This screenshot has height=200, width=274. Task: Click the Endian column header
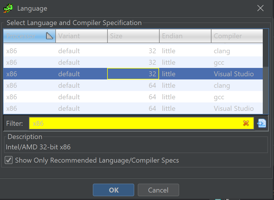(185, 36)
